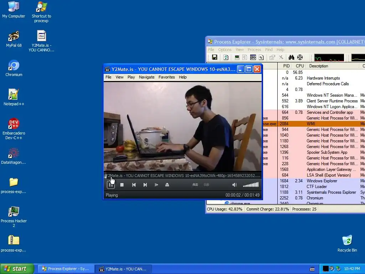Click the Chromium desktop icon
This screenshot has height=274, width=365.
tap(14, 68)
